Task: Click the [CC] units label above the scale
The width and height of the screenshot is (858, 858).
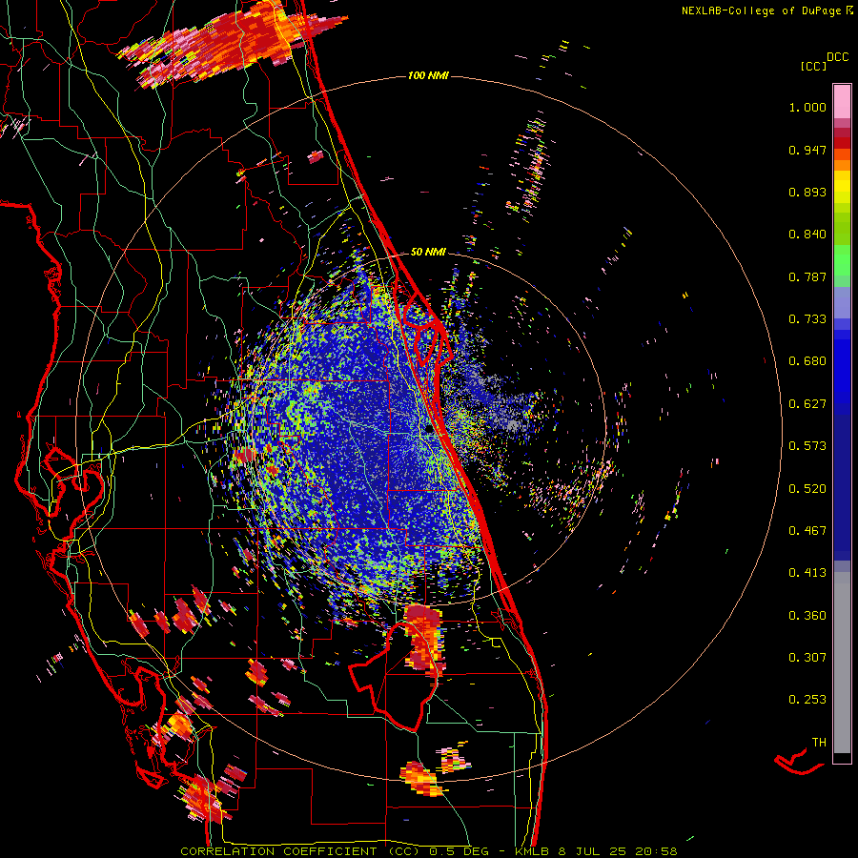Action: point(813,66)
